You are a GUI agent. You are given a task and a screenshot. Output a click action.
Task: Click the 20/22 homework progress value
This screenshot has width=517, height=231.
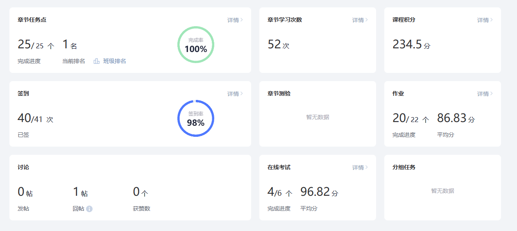411,118
